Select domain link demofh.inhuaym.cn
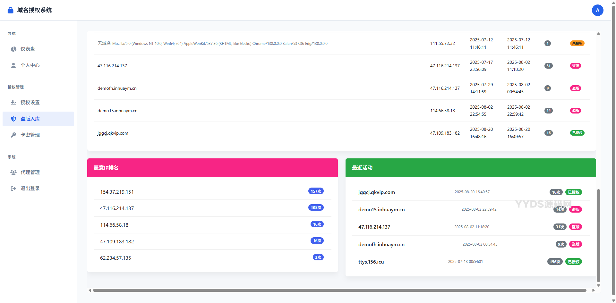This screenshot has height=303, width=616. (x=117, y=88)
